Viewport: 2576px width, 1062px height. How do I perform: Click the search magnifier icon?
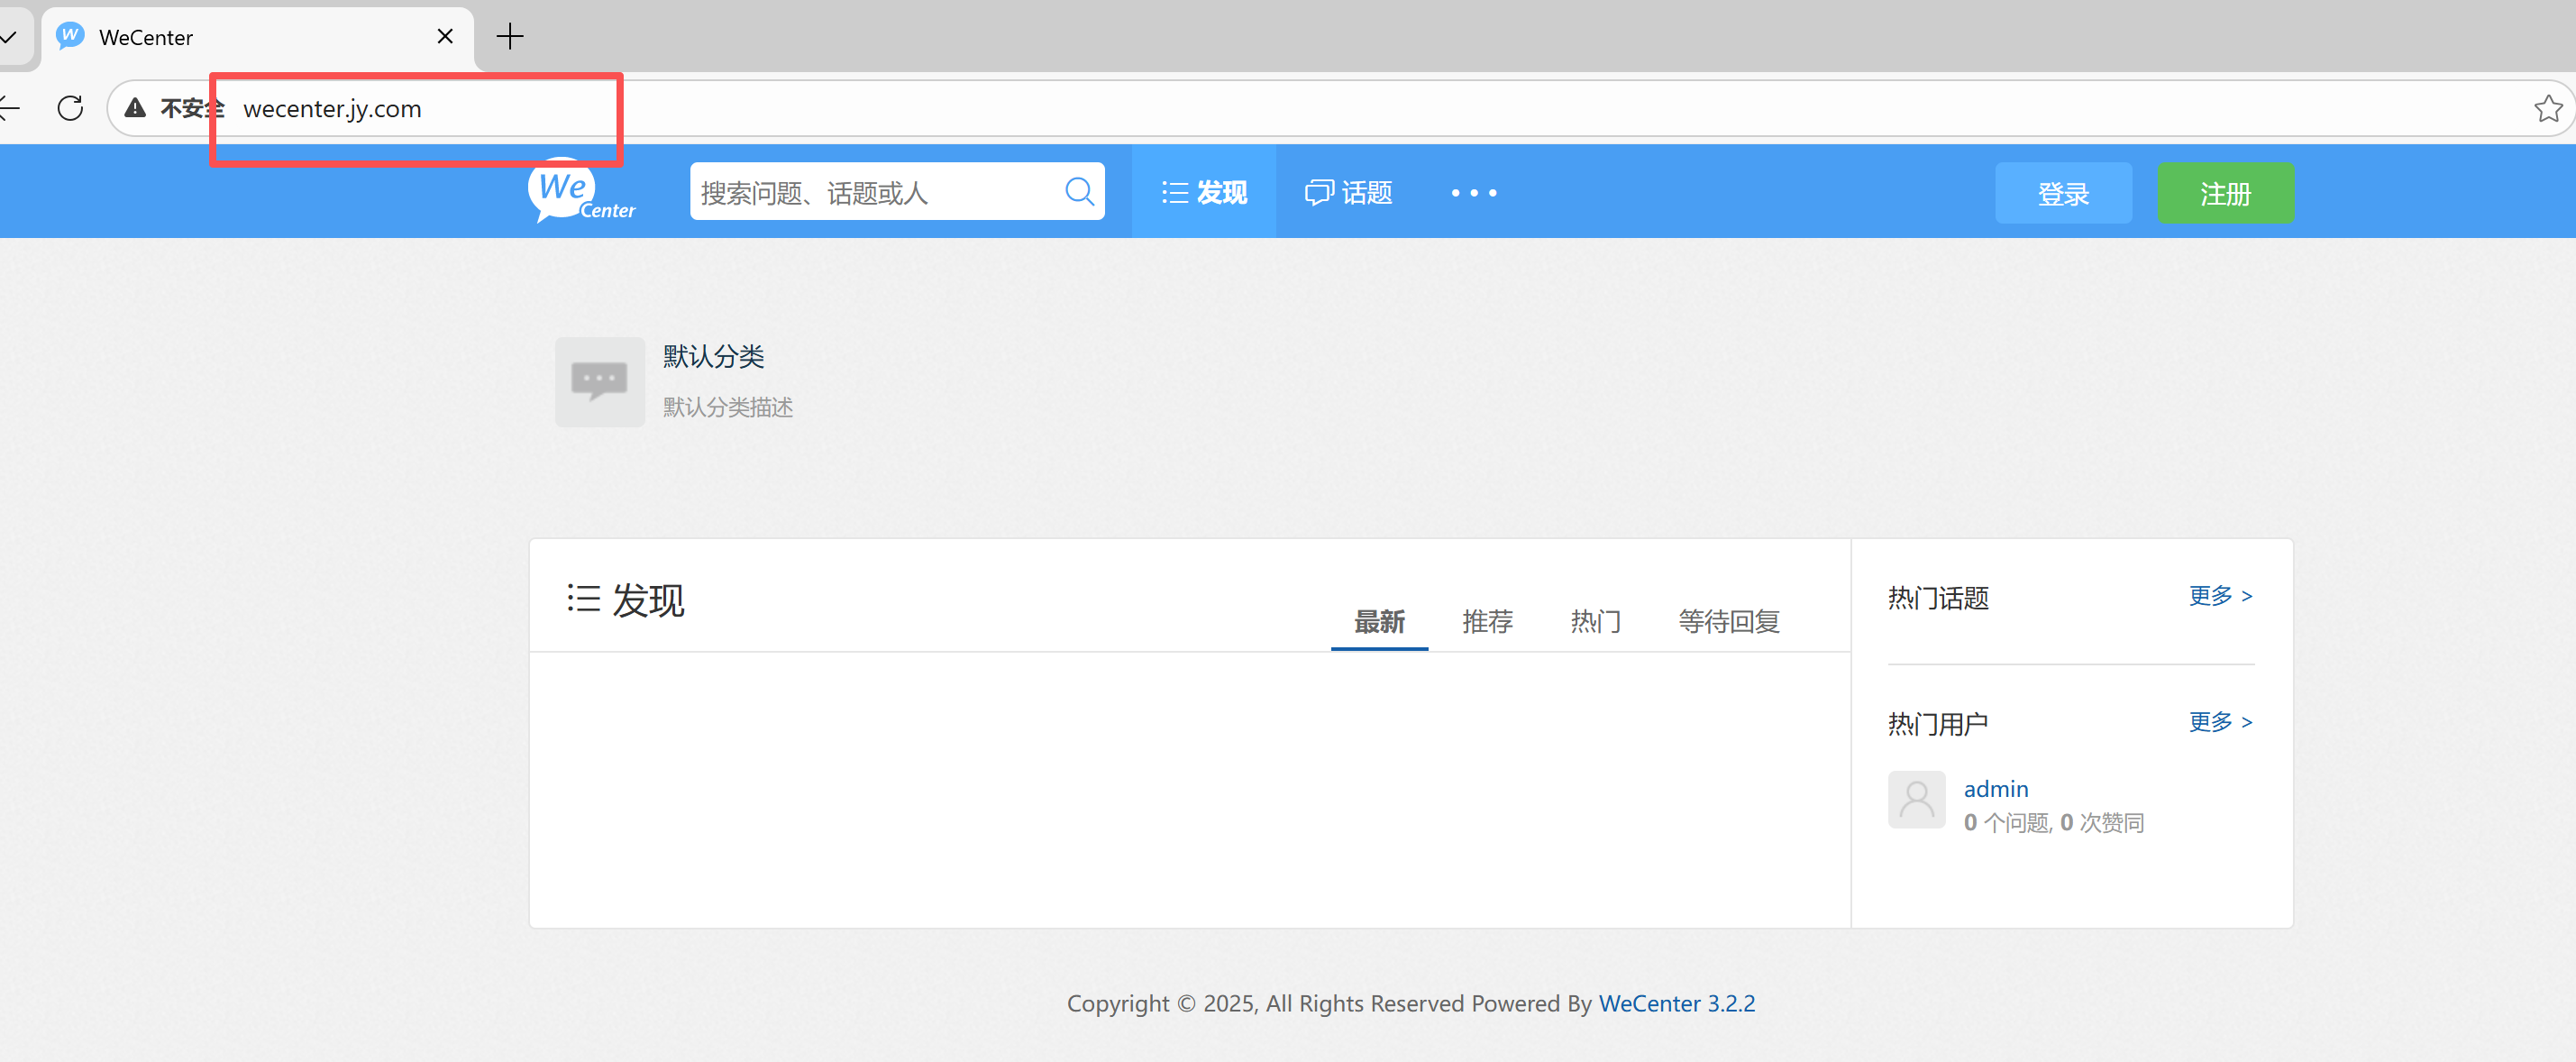click(x=1078, y=191)
